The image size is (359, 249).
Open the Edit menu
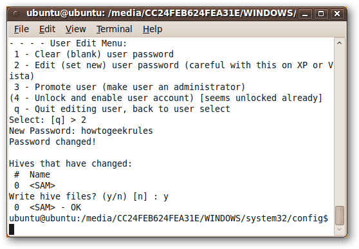[47, 30]
